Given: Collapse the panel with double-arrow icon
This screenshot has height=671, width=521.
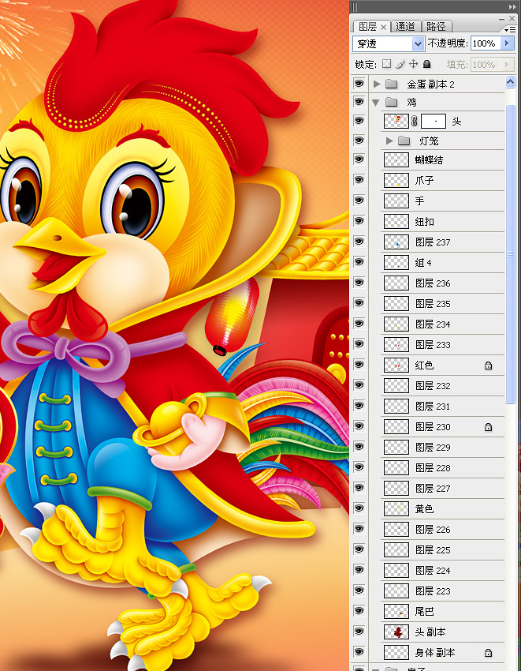Looking at the screenshot, I should [512, 6].
